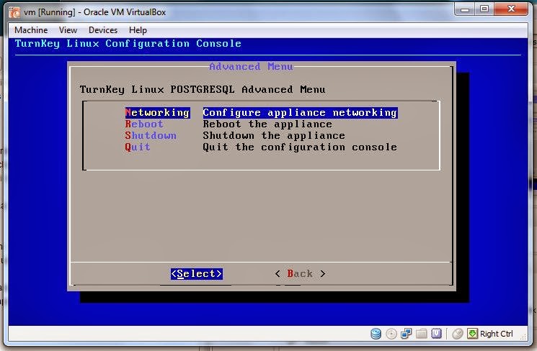Select the Quit menu entry
The width and height of the screenshot is (537, 351).
coord(138,147)
